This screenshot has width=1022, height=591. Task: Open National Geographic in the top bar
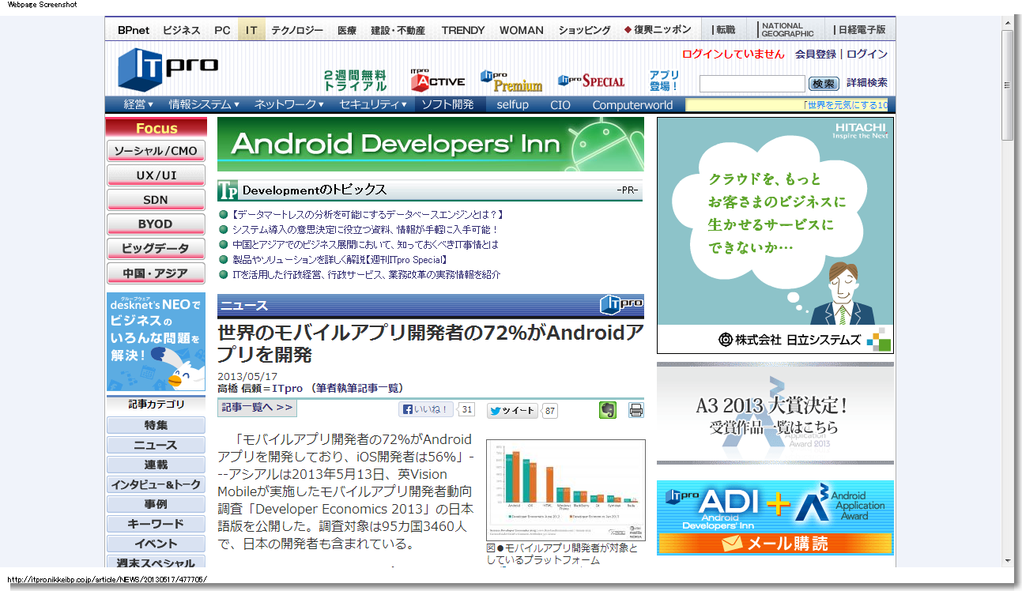point(787,30)
